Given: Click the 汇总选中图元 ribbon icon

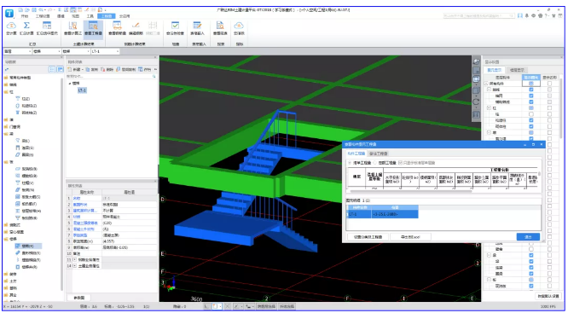Looking at the screenshot, I should coord(47,26).
